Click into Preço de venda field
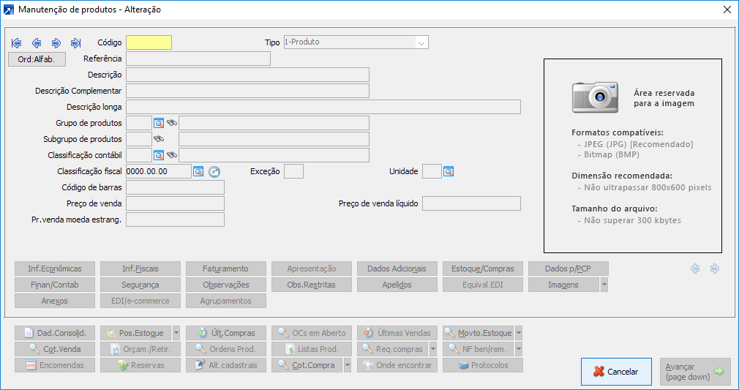This screenshot has height=390, width=739. tap(176, 203)
